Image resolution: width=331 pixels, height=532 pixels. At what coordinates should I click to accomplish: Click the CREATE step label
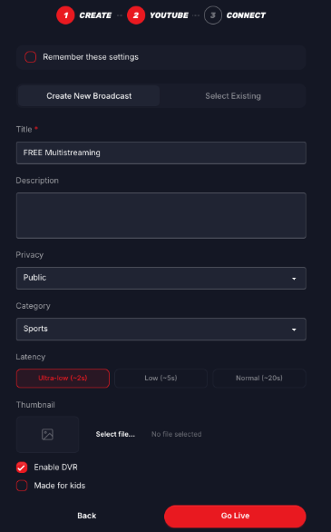(95, 15)
